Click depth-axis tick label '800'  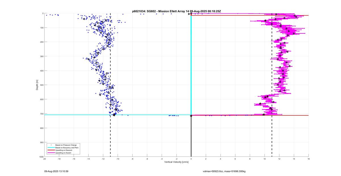point(42,128)
